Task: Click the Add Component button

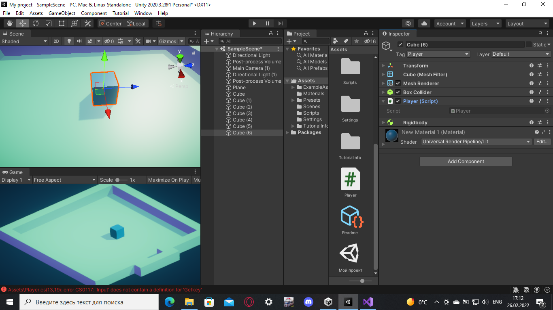Action: 466,161
